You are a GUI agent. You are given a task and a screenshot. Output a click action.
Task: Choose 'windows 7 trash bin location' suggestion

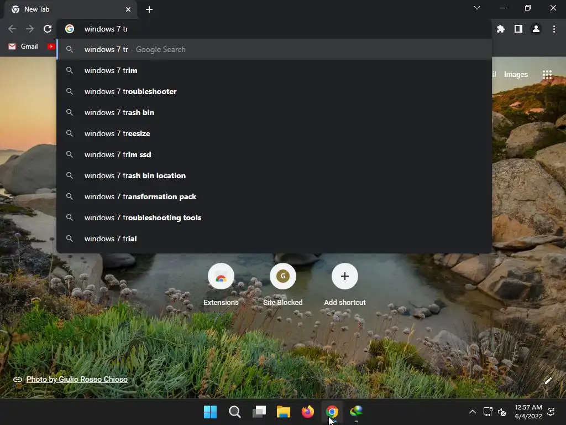(x=274, y=175)
